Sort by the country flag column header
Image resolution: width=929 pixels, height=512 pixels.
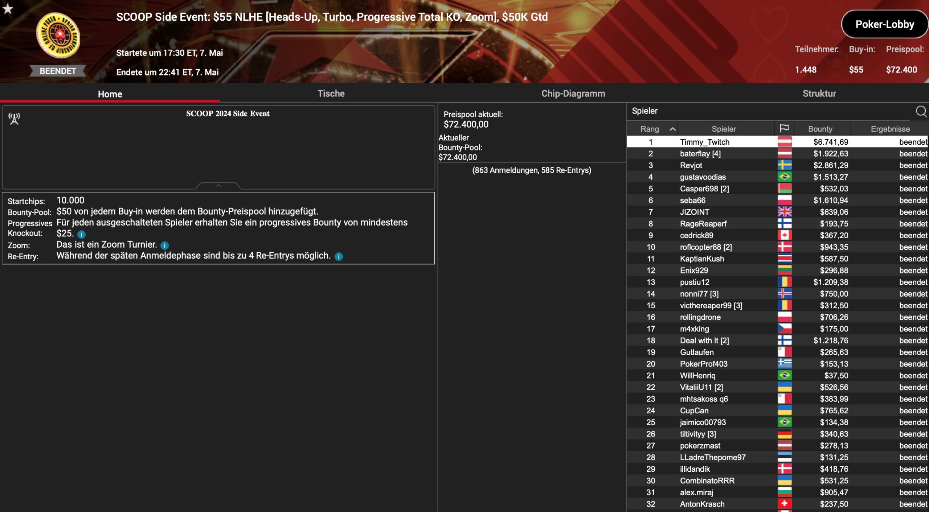pos(784,129)
